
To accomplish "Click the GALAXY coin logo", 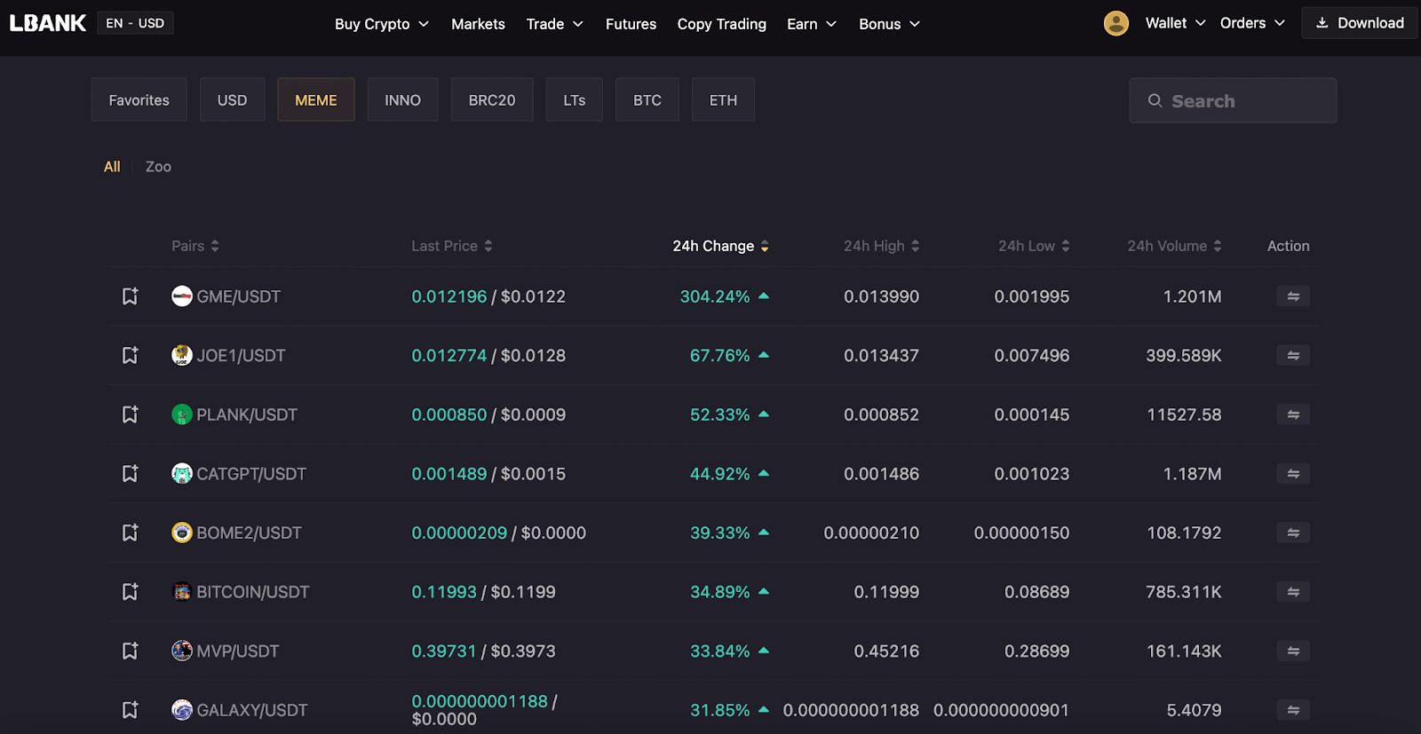I will coord(182,710).
